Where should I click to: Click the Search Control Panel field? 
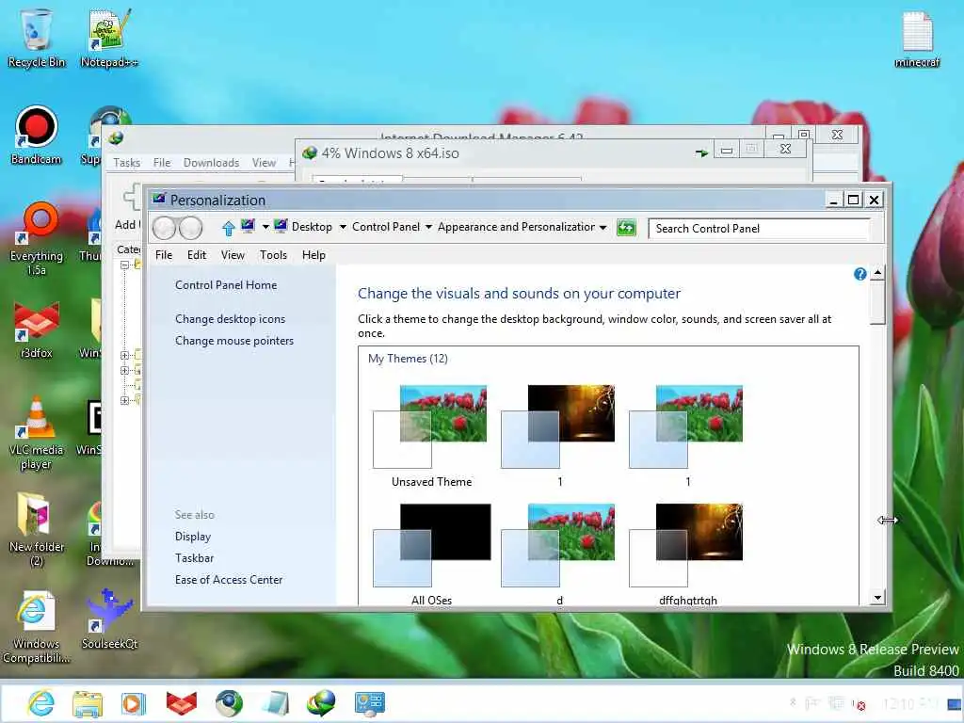760,229
